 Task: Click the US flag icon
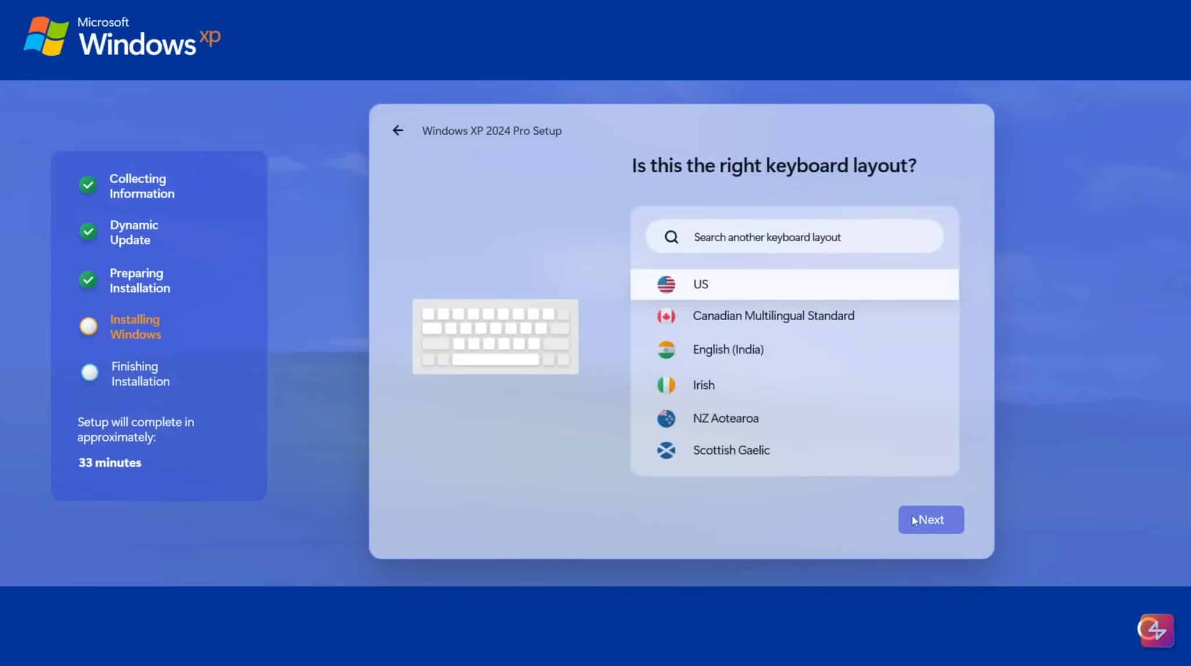click(x=666, y=284)
